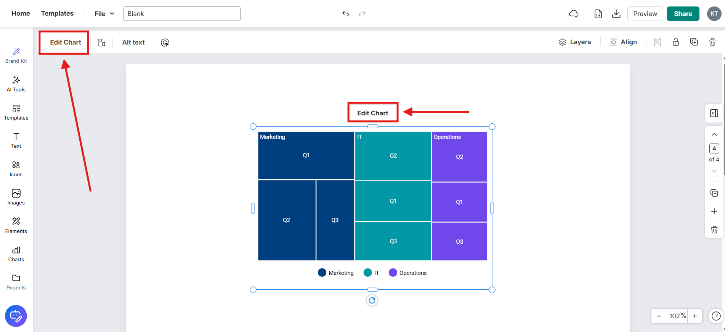
Task: Toggle the right side panel
Action: point(714,113)
